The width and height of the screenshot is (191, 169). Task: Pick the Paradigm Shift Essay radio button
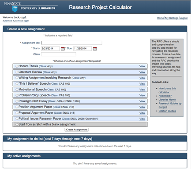click(x=17, y=101)
